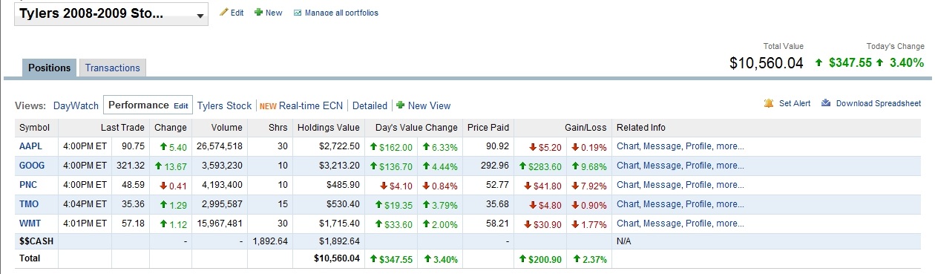The image size is (935, 274).
Task: Click the pencil Edit icon
Action: (224, 13)
